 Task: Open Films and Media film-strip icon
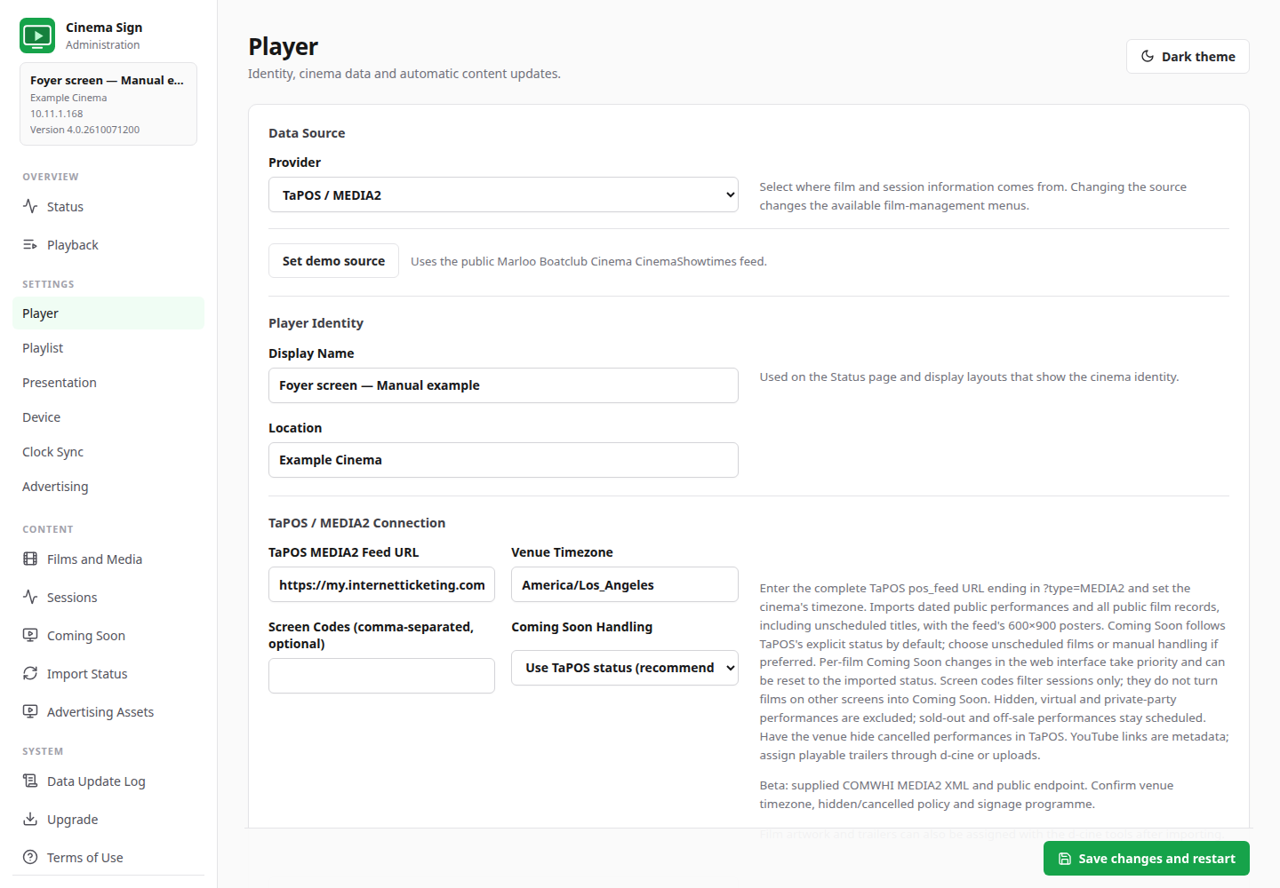(30, 559)
